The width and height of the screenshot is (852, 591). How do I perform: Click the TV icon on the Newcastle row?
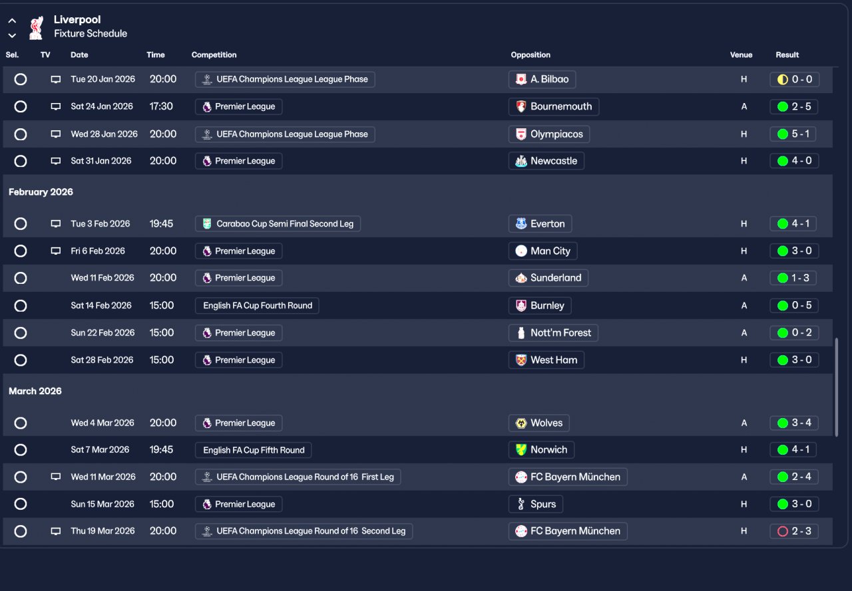tap(56, 161)
